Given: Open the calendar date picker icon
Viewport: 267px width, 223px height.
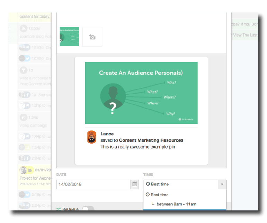Looking at the screenshot, I should tap(134, 184).
